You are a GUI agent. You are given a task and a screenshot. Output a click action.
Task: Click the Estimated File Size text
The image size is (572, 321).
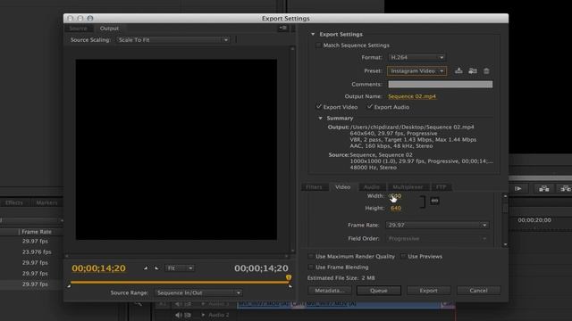pos(341,278)
